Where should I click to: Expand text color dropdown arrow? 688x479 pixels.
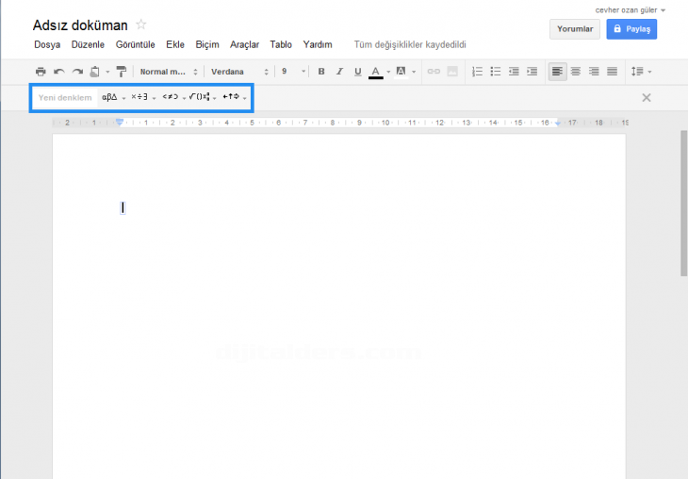click(388, 72)
